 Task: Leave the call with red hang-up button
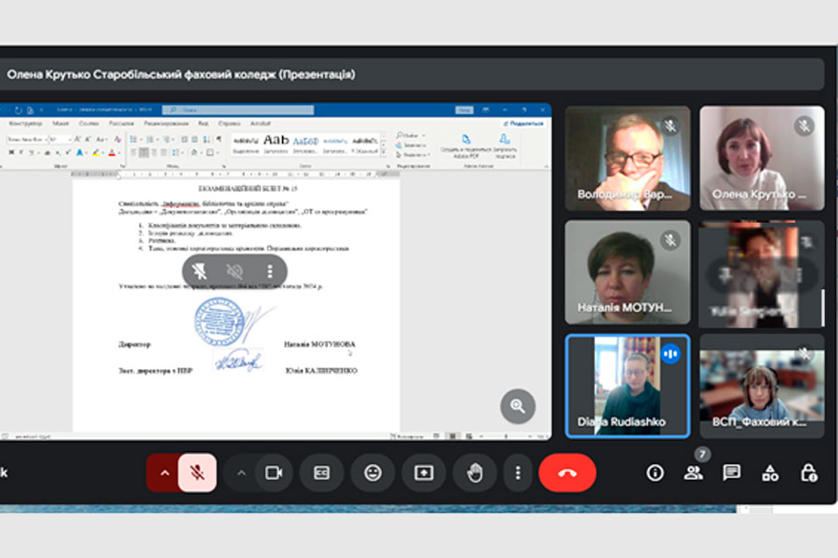567,472
